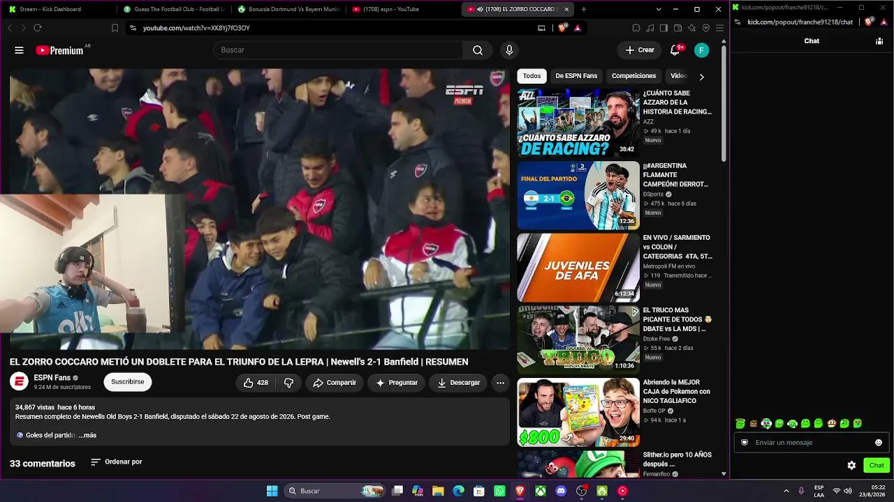
Task: Open Xbox app from the taskbar
Action: (541, 491)
